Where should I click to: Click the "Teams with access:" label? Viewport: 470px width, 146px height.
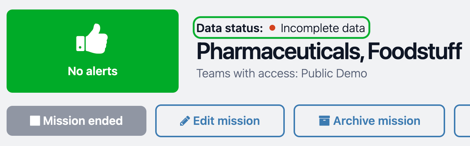(247, 73)
